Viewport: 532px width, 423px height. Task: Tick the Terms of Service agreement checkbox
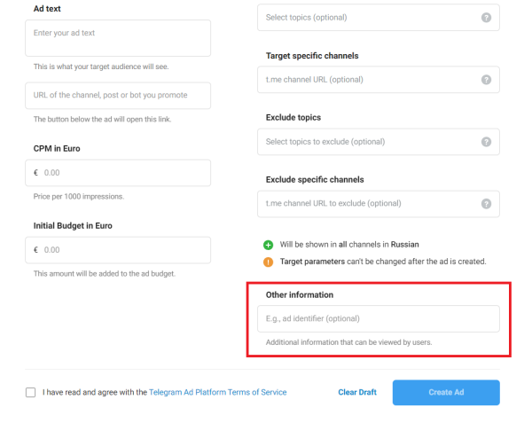31,392
